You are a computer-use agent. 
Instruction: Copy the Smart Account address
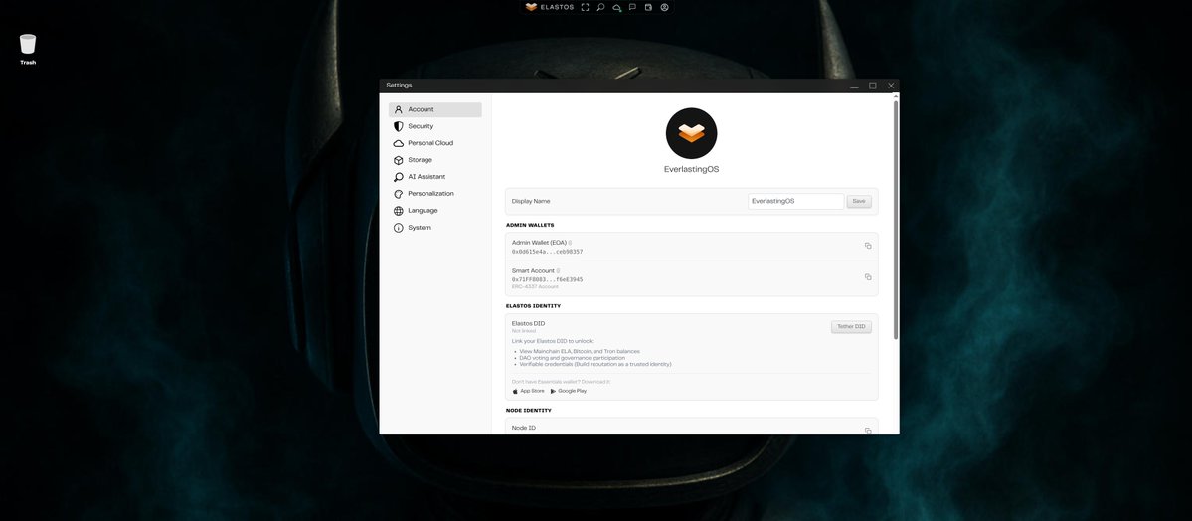pos(867,276)
